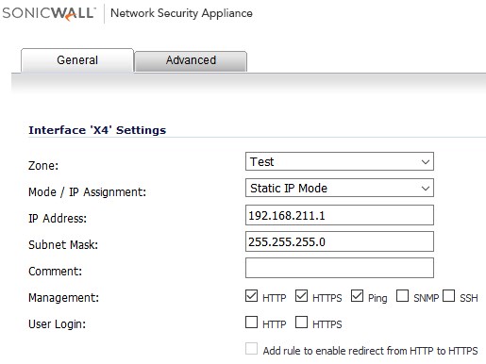Check User Login HTTPS checkbox
Image resolution: width=486 pixels, height=364 pixels.
[301, 323]
